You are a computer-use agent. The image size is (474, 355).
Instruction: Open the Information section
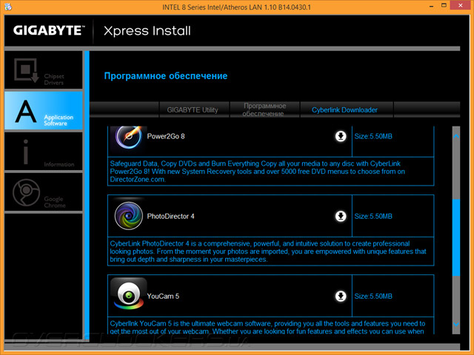pyautogui.click(x=44, y=151)
